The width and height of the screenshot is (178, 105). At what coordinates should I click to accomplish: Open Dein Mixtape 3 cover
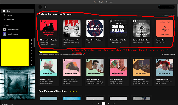[x=95, y=67]
